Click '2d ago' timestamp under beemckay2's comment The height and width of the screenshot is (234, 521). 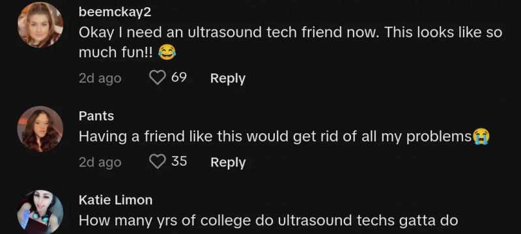point(100,79)
